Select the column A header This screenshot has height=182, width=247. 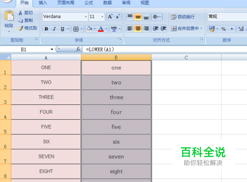click(46, 57)
